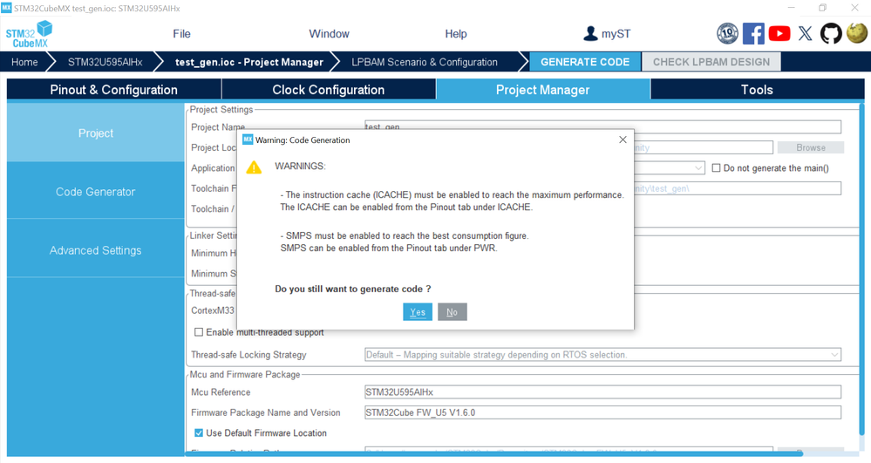This screenshot has width=871, height=463.
Task: Open the Advanced Settings side section
Action: (96, 250)
